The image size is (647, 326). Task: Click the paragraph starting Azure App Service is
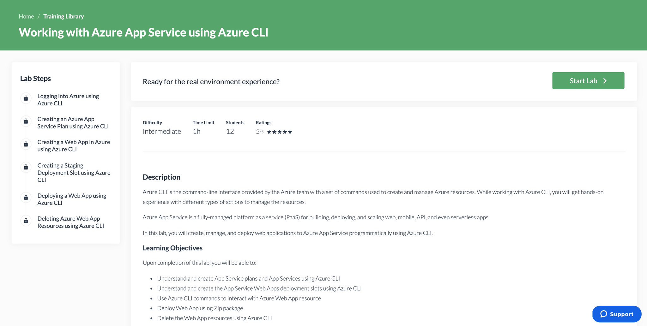316,217
